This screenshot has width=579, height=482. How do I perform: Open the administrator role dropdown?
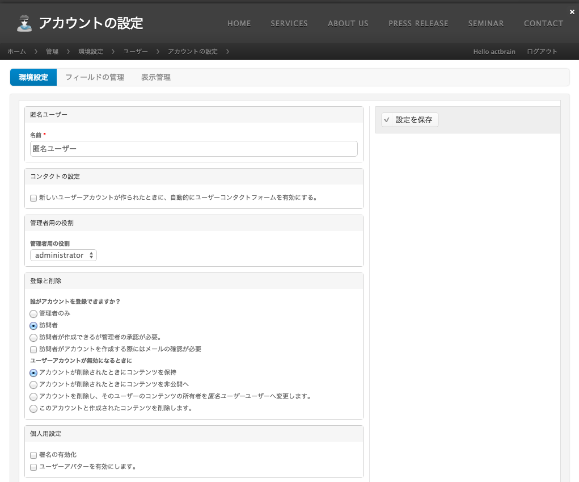63,255
